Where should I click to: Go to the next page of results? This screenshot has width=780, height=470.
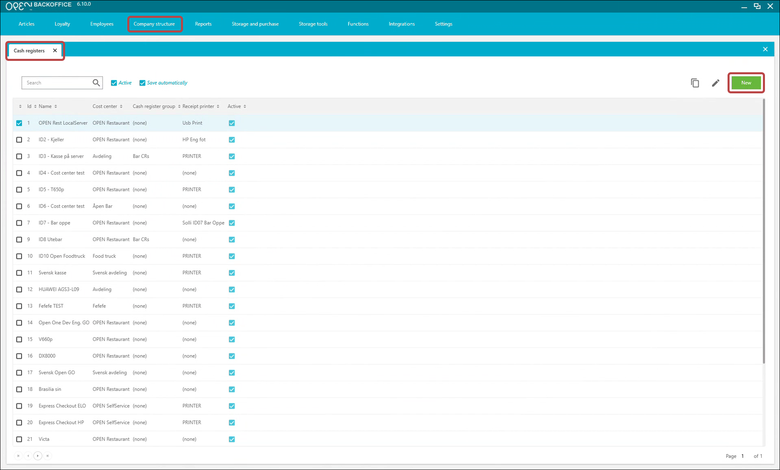38,456
